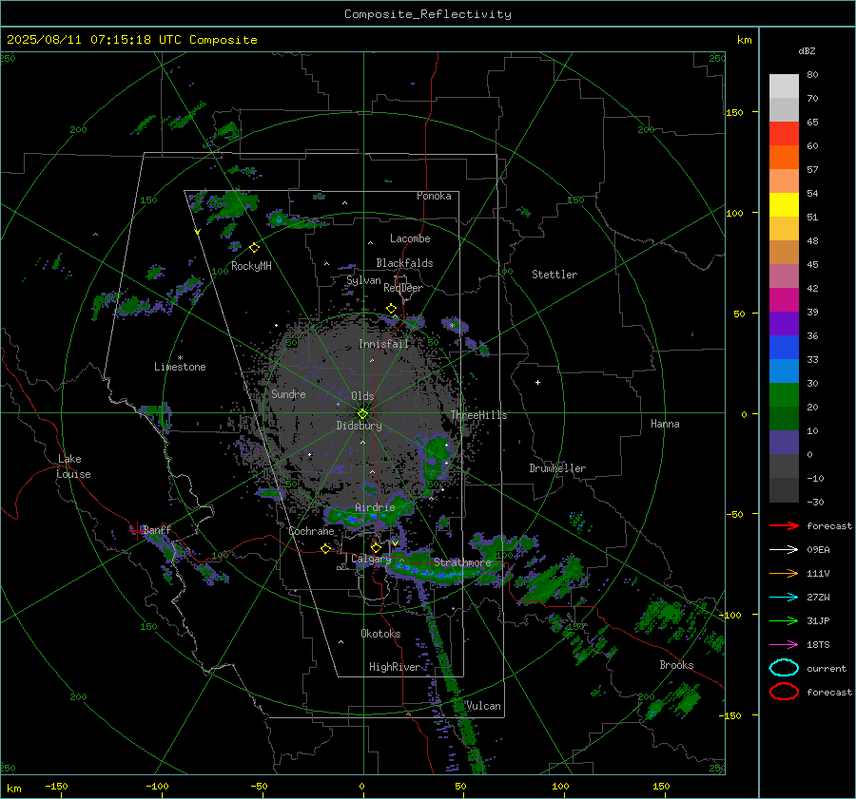Click the Lake Louise label

(73, 466)
